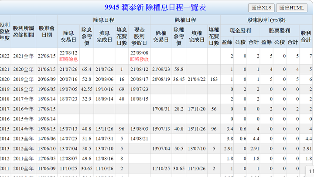Click the 2018全年 period cell

24,89
